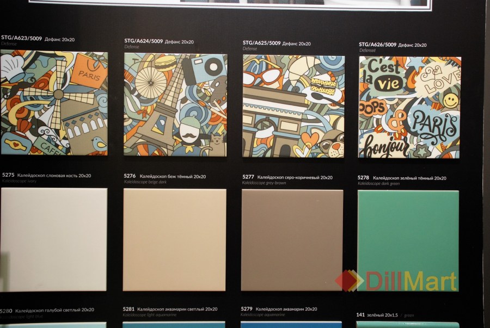Select the grey-brown tile swatch 5277
The width and height of the screenshot is (490, 328).
(x=292, y=240)
